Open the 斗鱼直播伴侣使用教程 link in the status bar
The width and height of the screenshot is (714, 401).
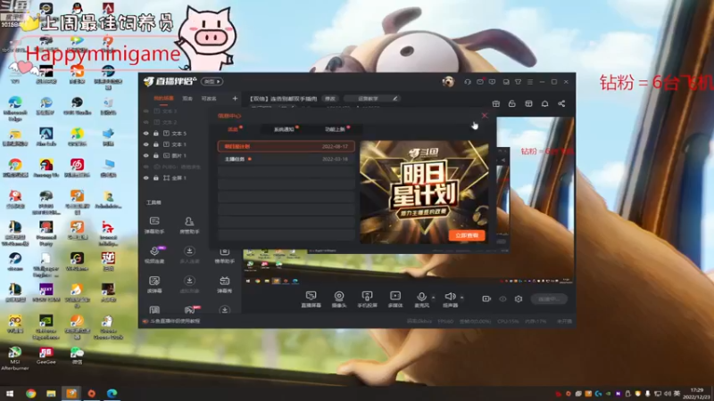pyautogui.click(x=175, y=321)
